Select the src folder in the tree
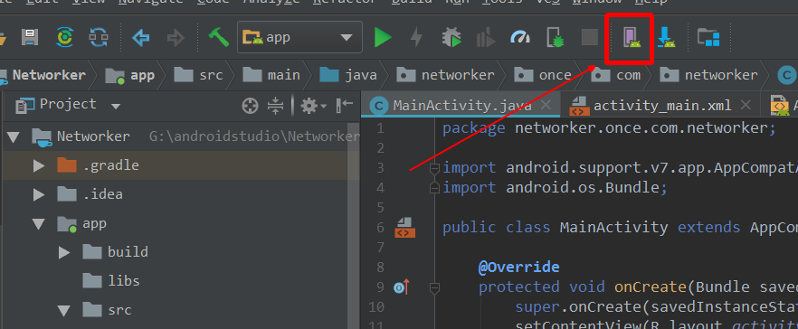The height and width of the screenshot is (329, 798). [119, 310]
